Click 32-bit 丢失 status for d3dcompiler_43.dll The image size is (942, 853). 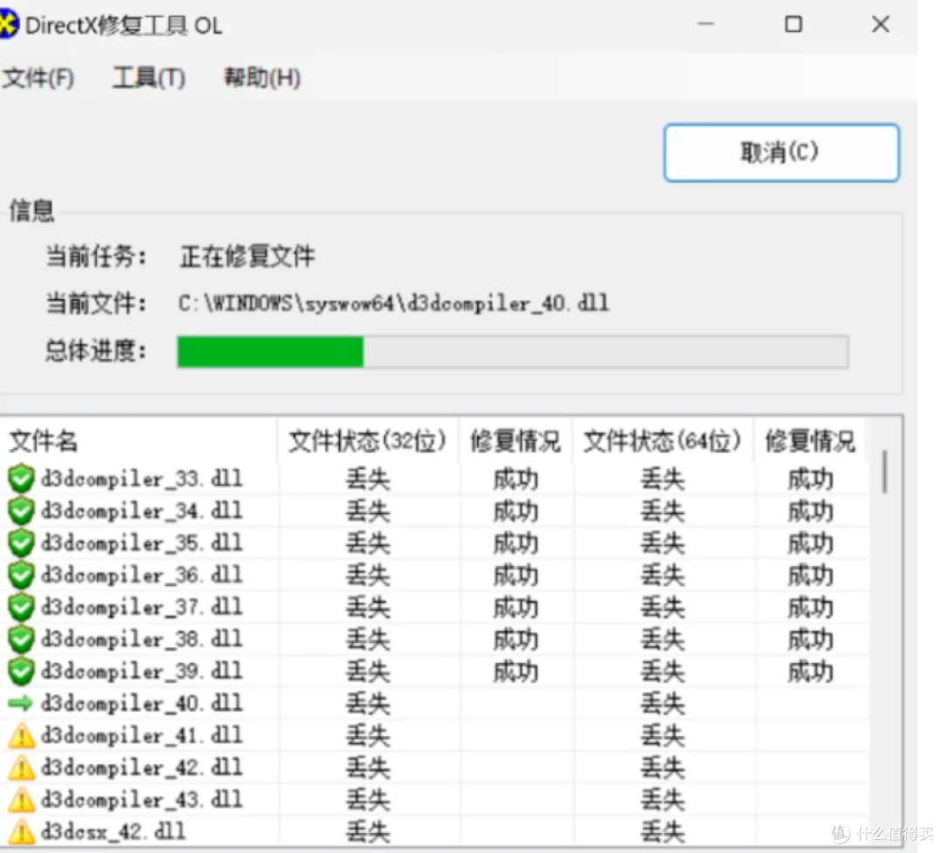point(368,800)
